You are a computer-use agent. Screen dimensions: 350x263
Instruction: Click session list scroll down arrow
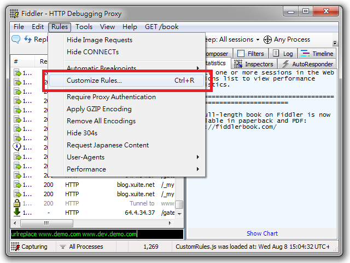pyautogui.click(x=179, y=214)
